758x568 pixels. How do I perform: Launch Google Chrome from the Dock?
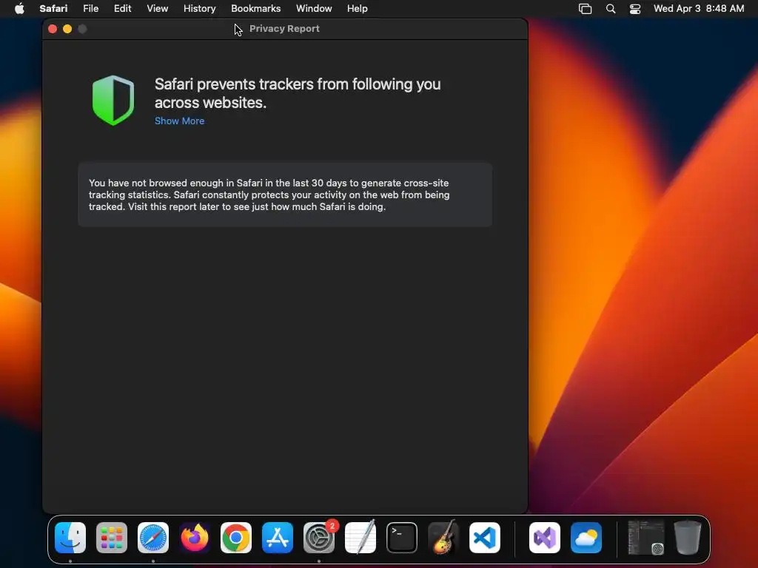(236, 538)
